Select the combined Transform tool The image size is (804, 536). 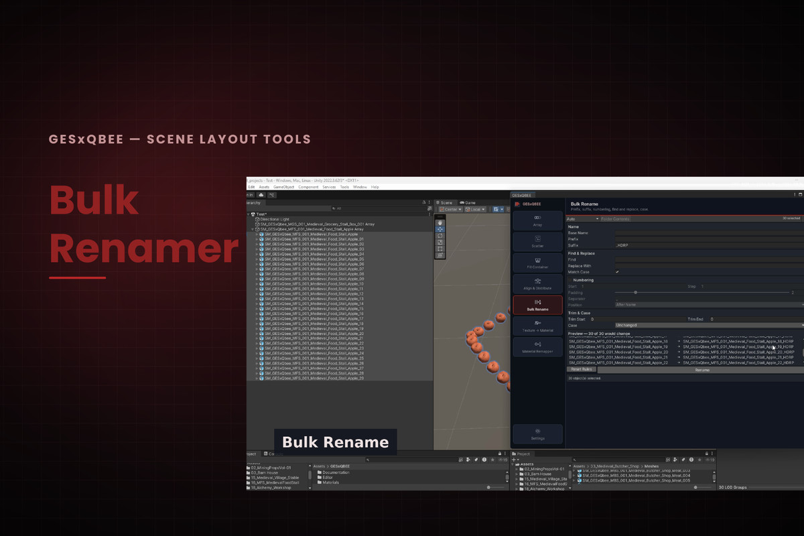[440, 256]
